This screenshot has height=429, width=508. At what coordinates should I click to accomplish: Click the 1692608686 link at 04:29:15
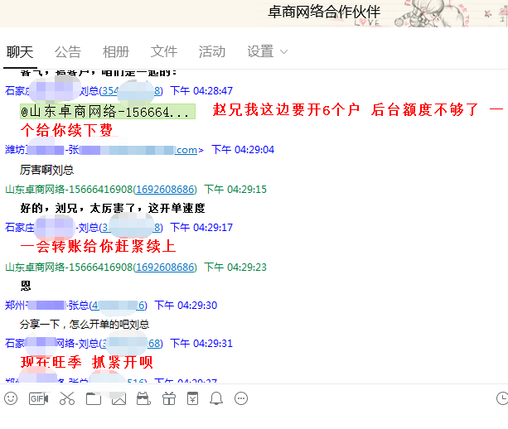(166, 189)
